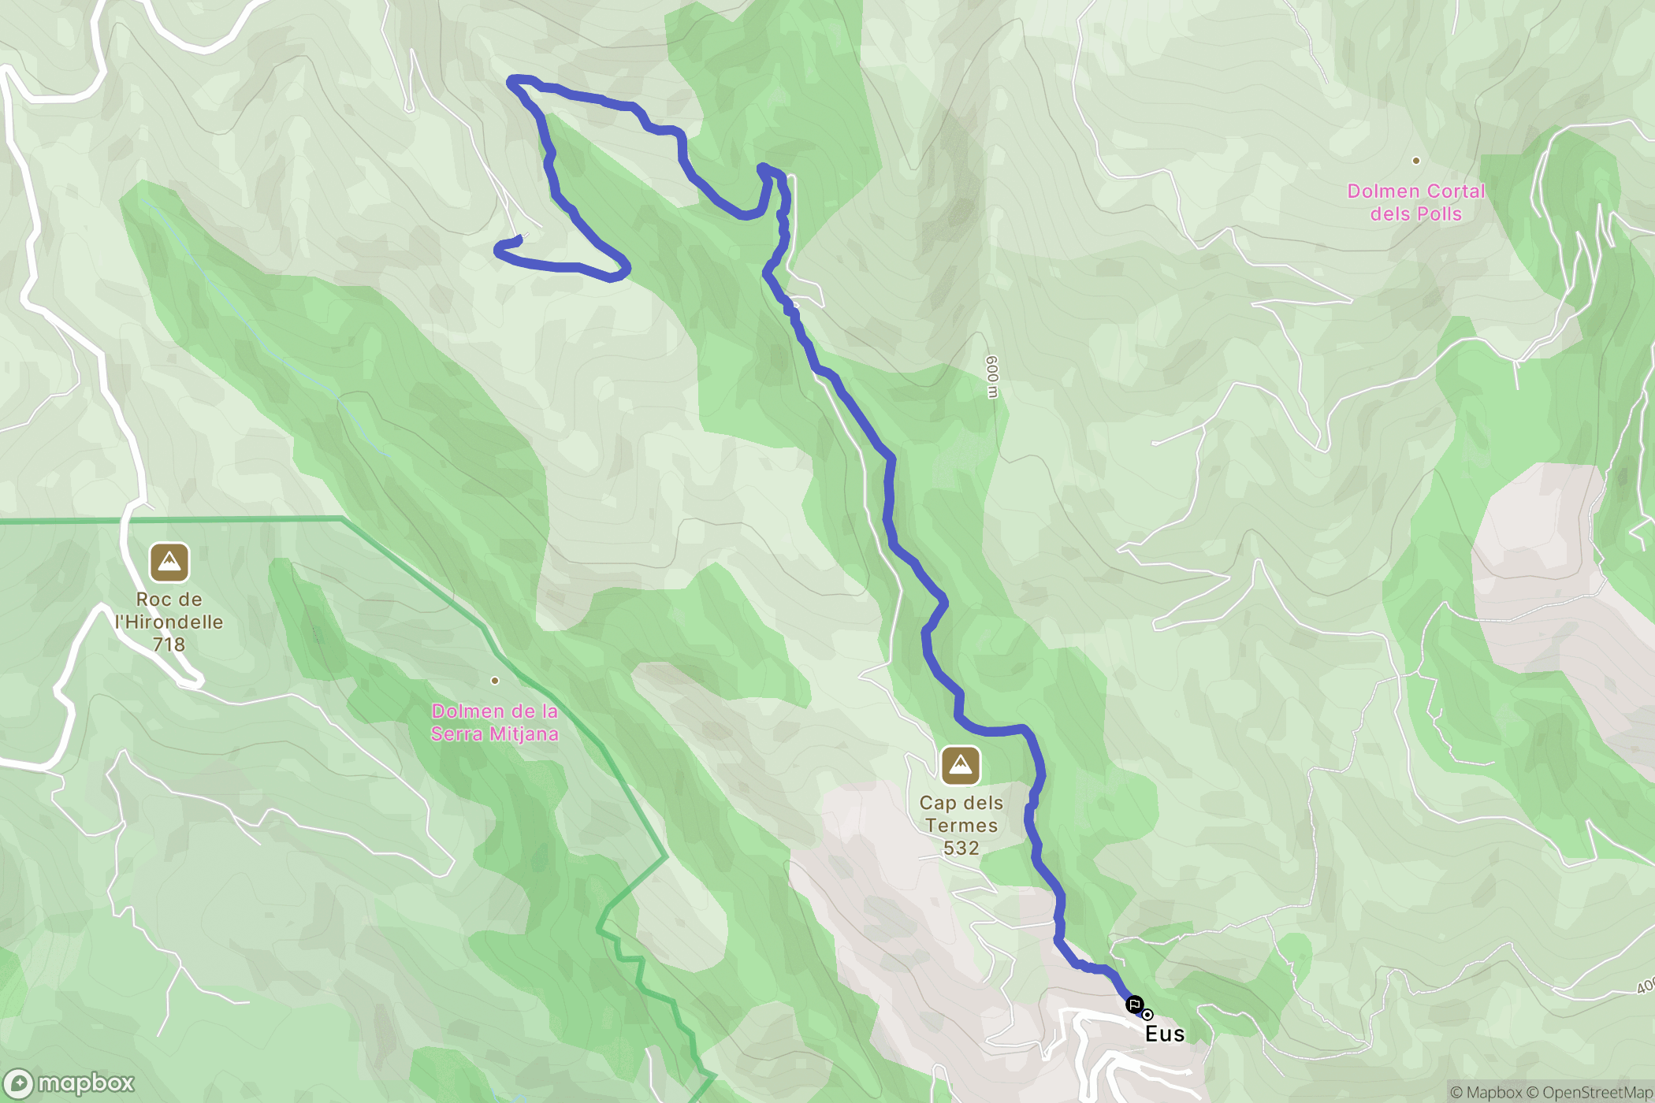The height and width of the screenshot is (1103, 1655).
Task: Click the 400 contour label at right edge
Action: (x=1646, y=986)
